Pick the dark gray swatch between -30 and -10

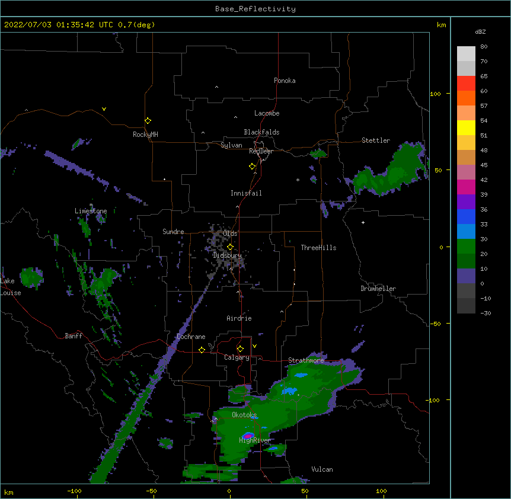[466, 306]
